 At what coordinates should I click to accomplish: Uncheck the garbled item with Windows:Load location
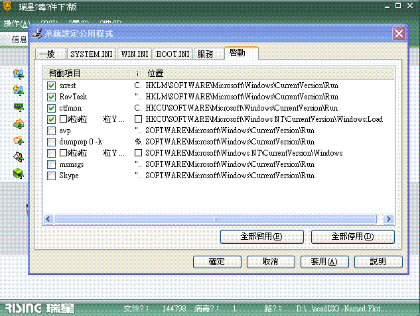pos(51,119)
